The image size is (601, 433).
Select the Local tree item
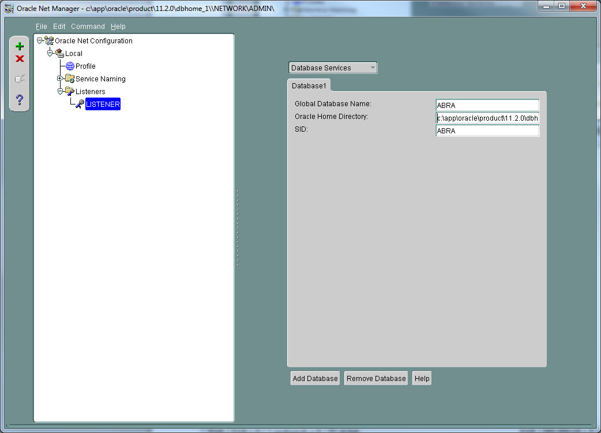(x=74, y=53)
